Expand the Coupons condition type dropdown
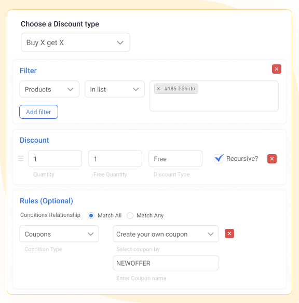Image resolution: width=299 pixels, height=303 pixels. click(x=59, y=234)
